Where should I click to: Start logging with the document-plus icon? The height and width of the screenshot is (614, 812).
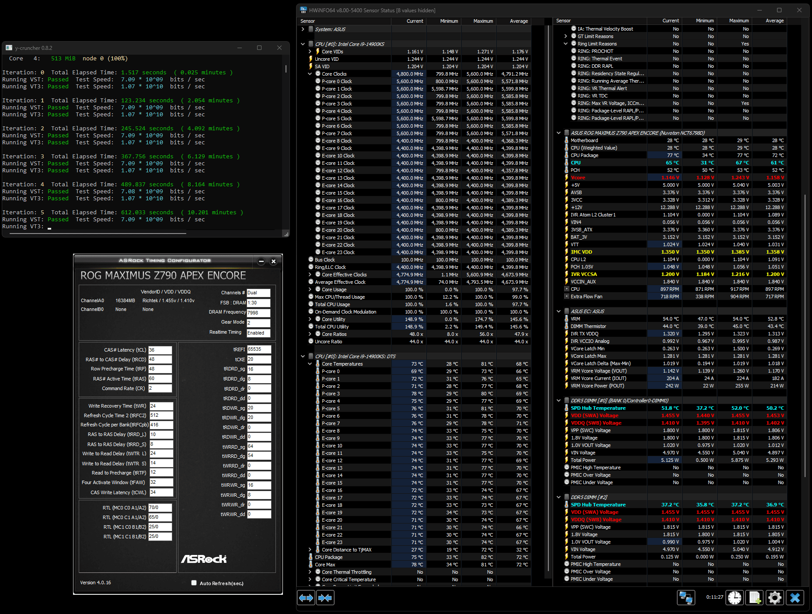coord(755,597)
